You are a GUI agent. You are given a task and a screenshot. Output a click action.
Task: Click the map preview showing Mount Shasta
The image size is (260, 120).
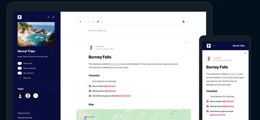pos(134,115)
